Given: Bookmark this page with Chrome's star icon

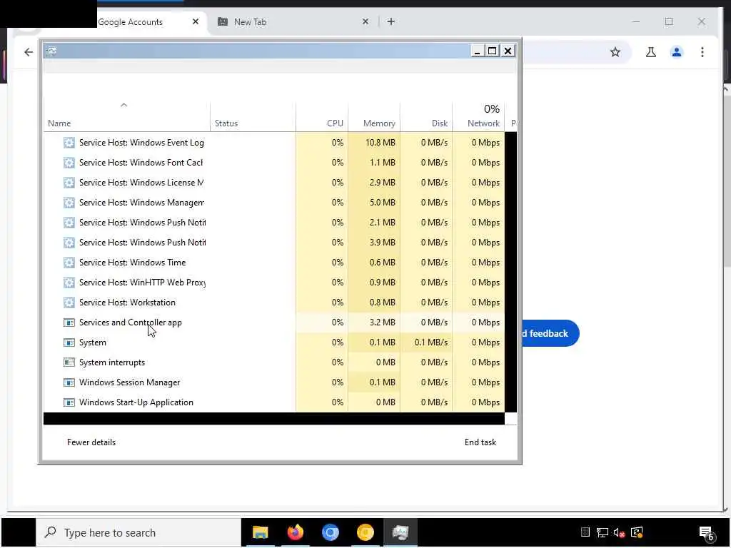Looking at the screenshot, I should [615, 52].
